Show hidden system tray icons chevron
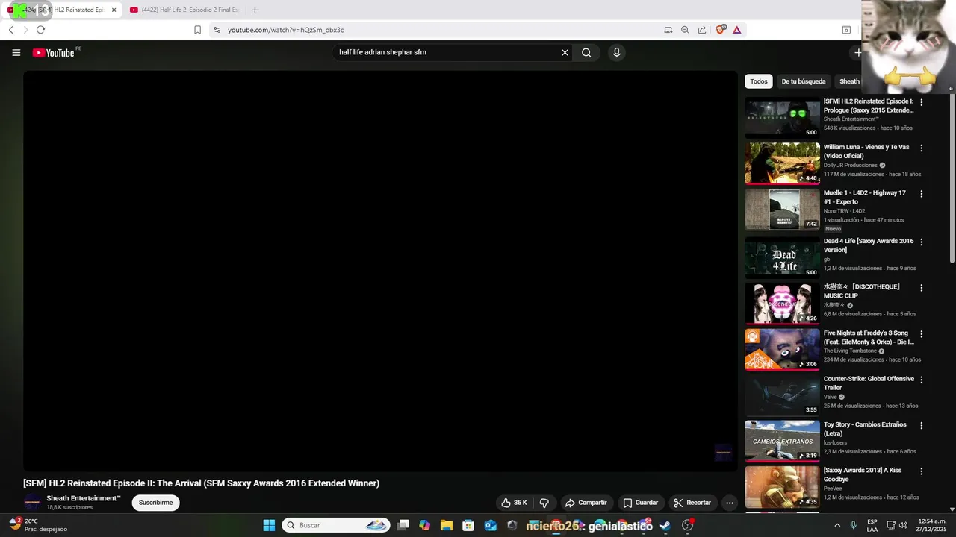 tap(837, 525)
